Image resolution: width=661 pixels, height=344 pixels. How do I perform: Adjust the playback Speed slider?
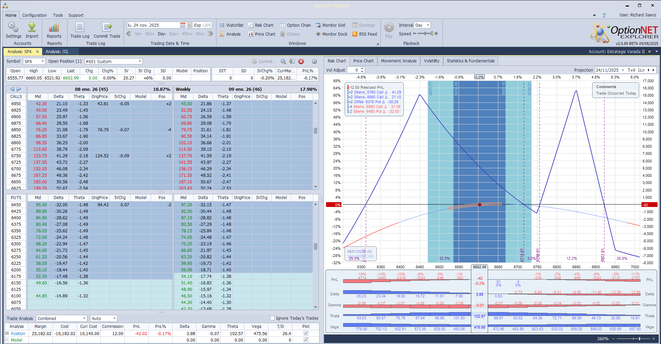425,34
